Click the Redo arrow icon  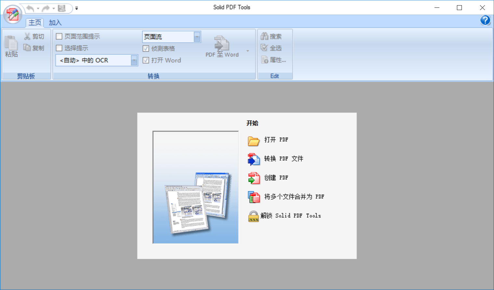tap(46, 8)
